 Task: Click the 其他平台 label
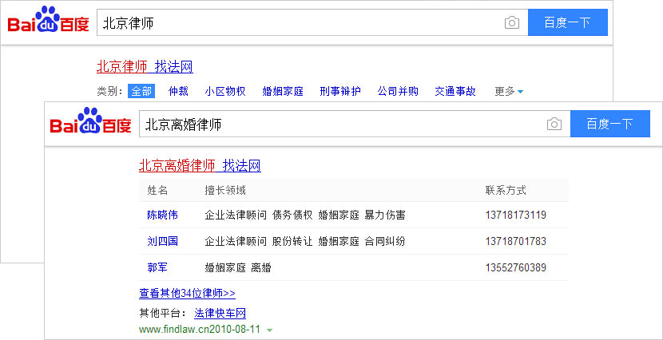tap(163, 314)
